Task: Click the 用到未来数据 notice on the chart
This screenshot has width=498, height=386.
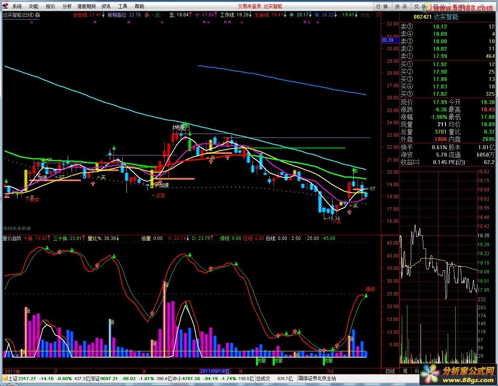Action: [17, 229]
